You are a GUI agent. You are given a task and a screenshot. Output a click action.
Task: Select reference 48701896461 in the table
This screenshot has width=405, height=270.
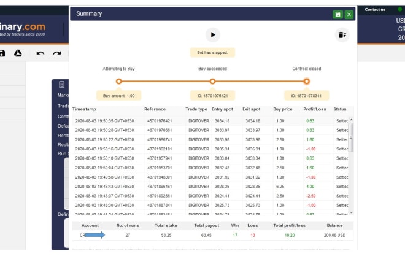pos(160,187)
